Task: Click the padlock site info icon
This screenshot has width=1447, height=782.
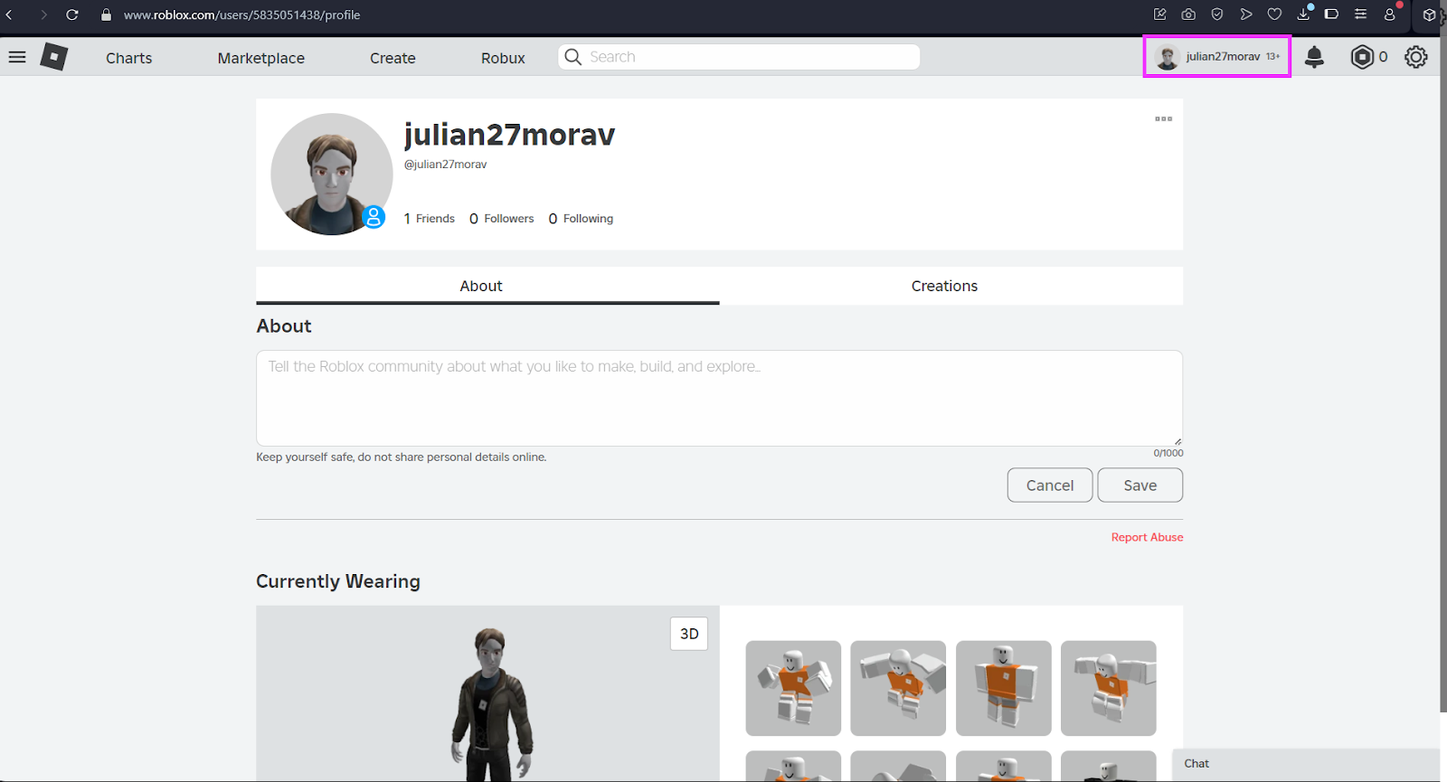Action: (106, 14)
